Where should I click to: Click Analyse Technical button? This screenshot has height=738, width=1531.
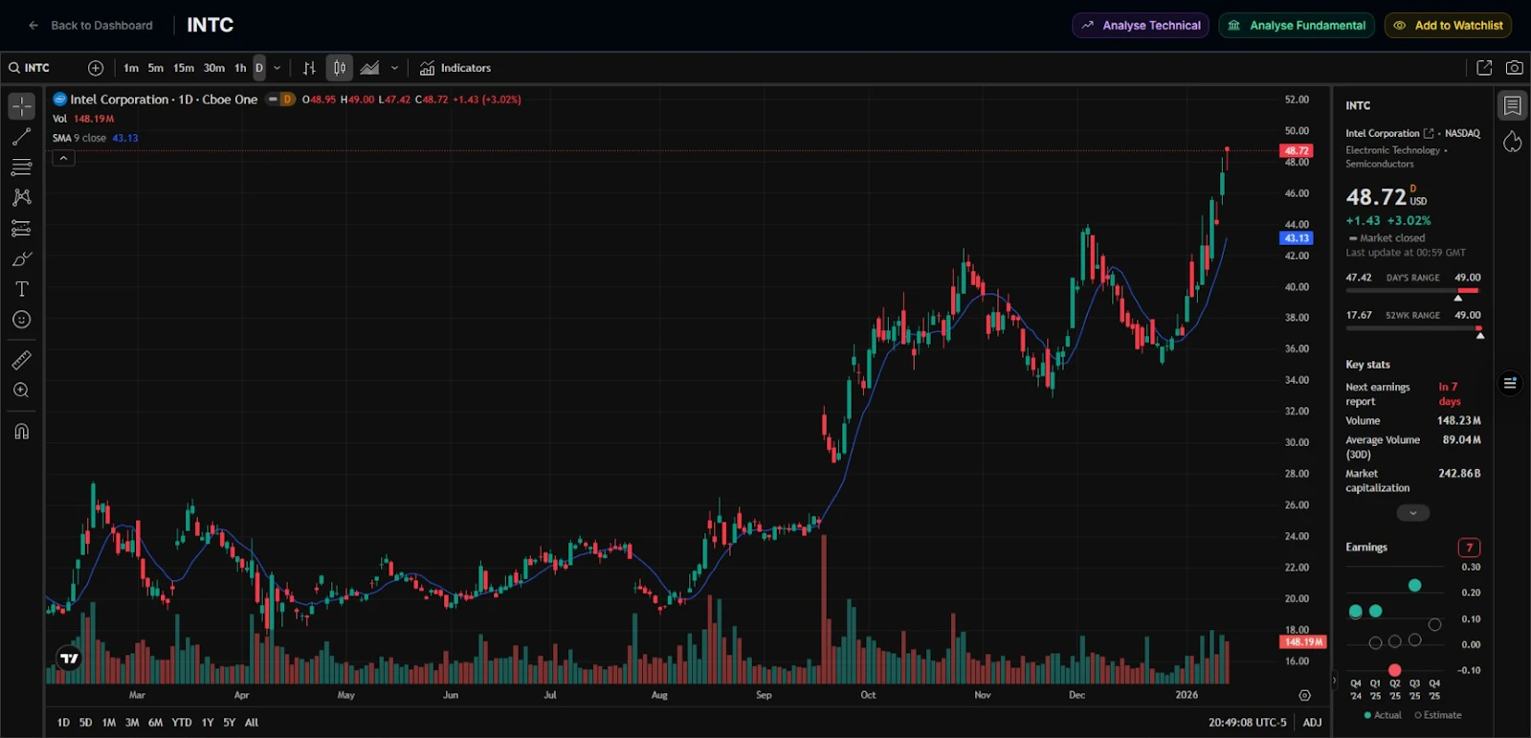1141,26
